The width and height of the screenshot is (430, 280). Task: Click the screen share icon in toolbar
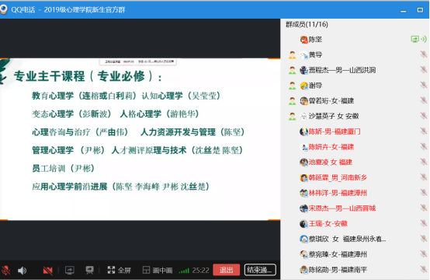[x=70, y=270]
